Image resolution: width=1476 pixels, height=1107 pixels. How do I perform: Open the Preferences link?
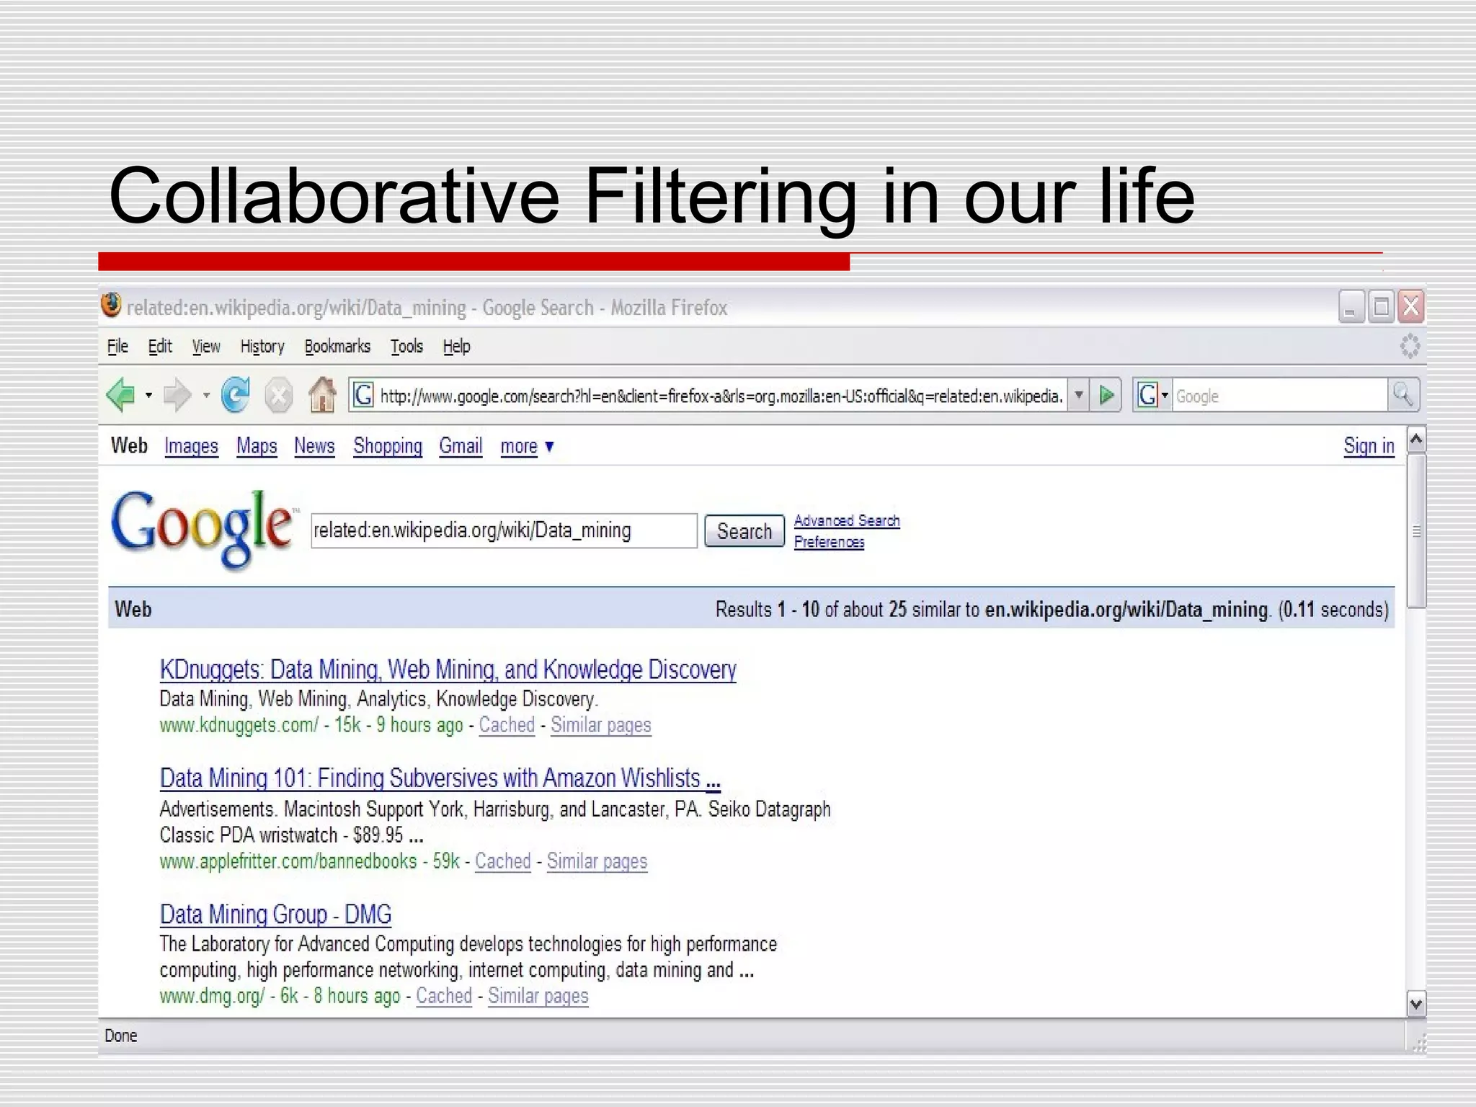pyautogui.click(x=829, y=542)
